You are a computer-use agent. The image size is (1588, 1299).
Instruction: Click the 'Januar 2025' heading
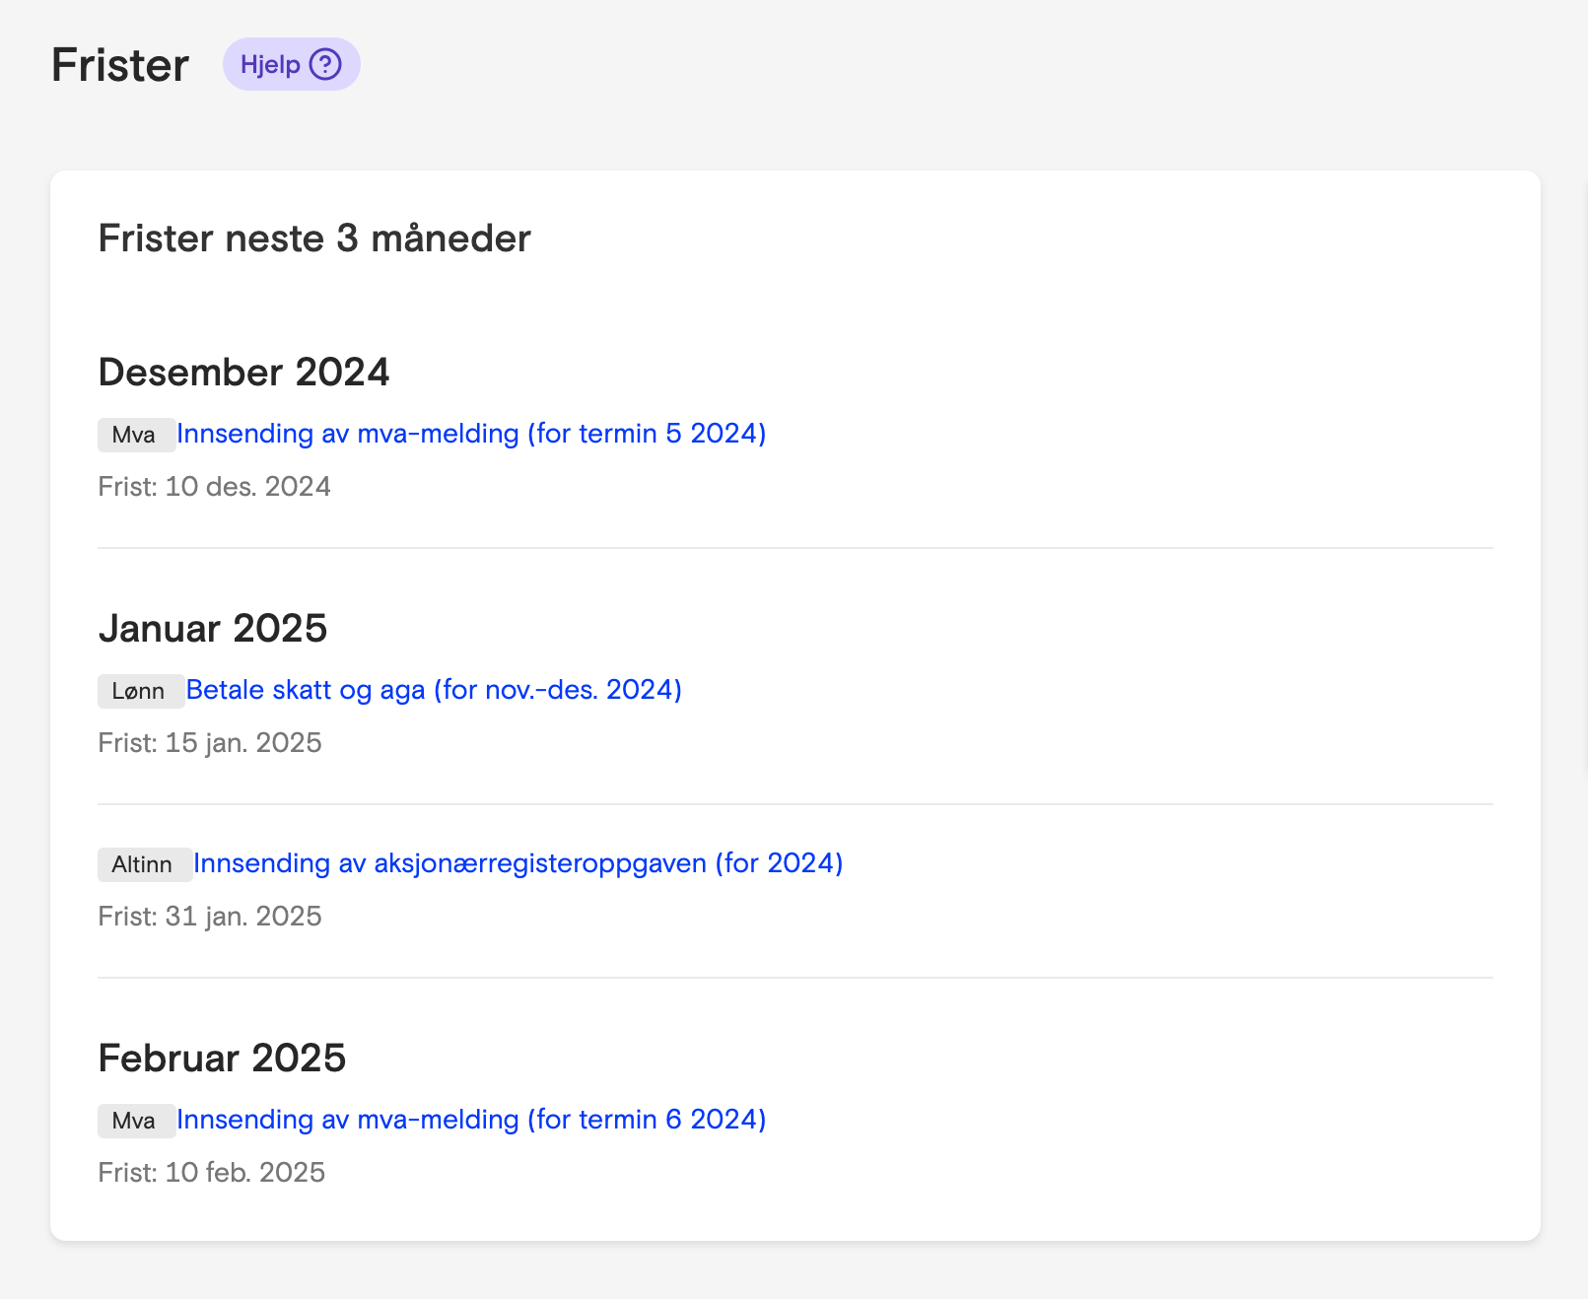click(213, 629)
